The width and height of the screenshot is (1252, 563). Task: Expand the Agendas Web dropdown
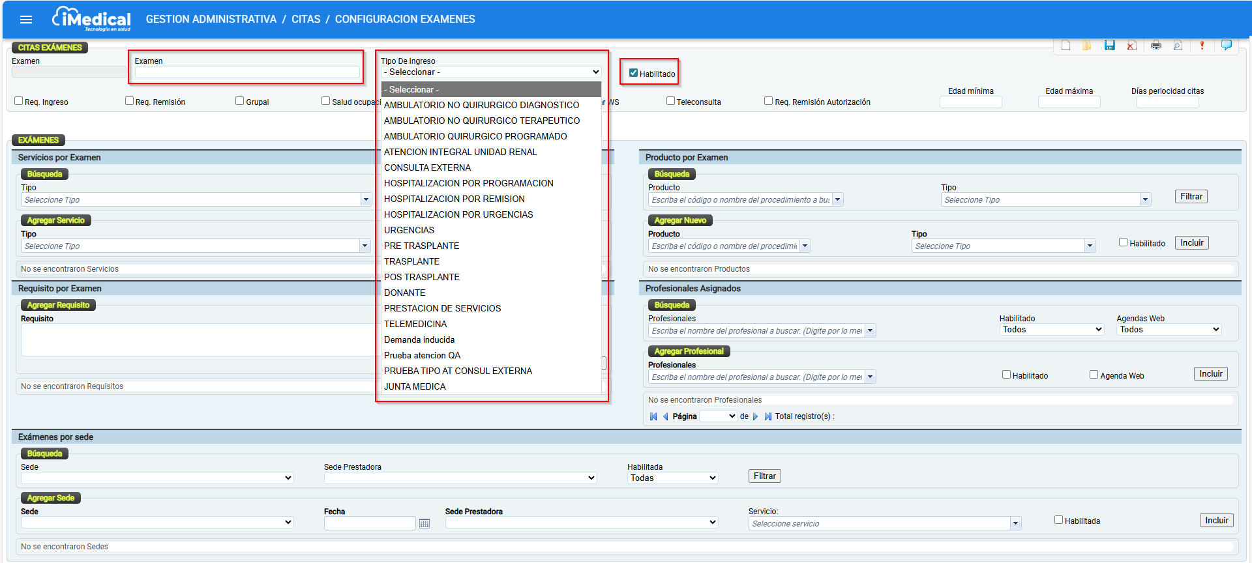[1169, 330]
